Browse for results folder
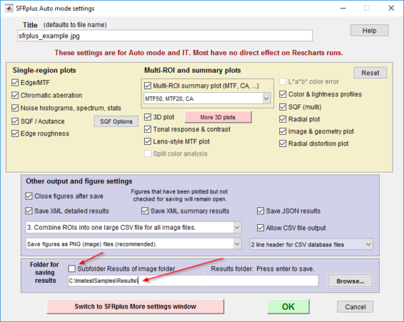This screenshot has height=322, width=404. 350,280
